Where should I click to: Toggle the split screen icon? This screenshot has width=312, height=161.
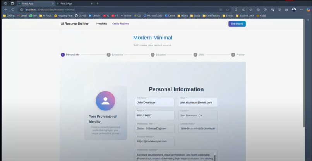tap(244, 10)
